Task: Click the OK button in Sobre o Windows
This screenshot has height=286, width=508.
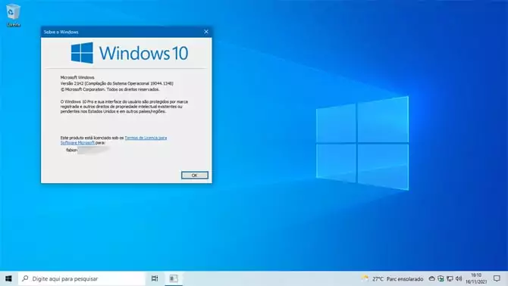Action: 194,175
